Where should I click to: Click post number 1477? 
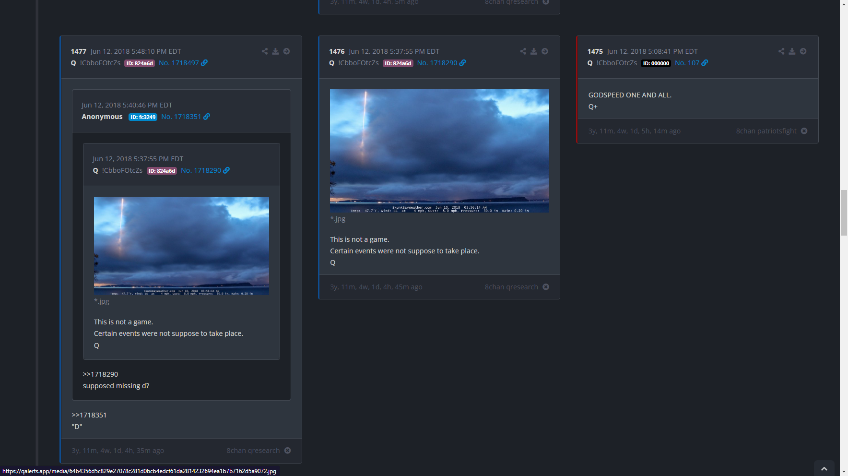click(79, 51)
